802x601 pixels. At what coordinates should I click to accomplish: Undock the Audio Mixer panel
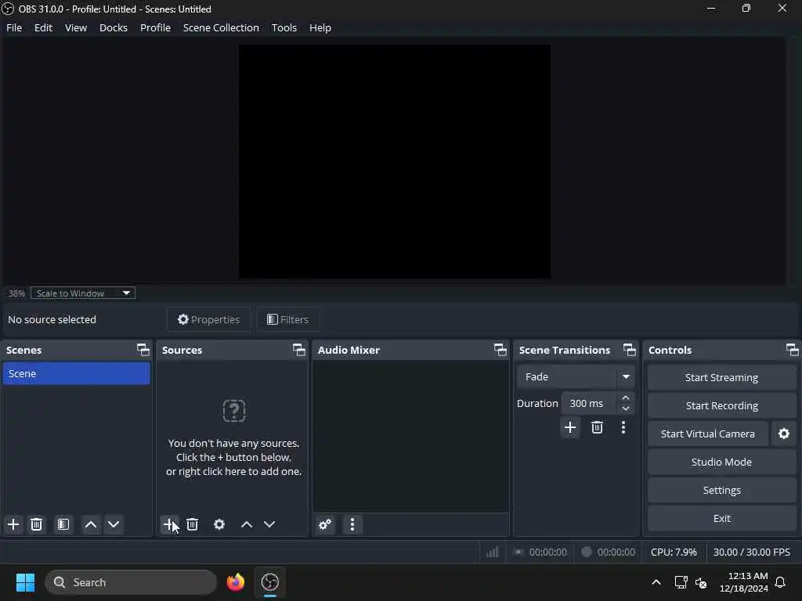click(x=500, y=350)
